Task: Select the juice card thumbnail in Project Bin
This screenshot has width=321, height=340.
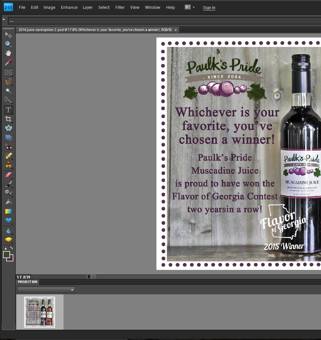Action: pyautogui.click(x=40, y=312)
